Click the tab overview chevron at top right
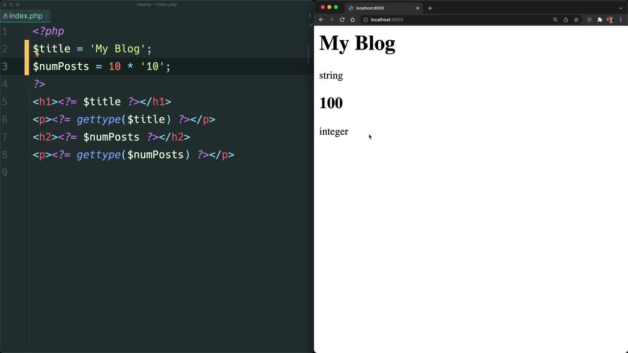The width and height of the screenshot is (628, 353). point(620,8)
